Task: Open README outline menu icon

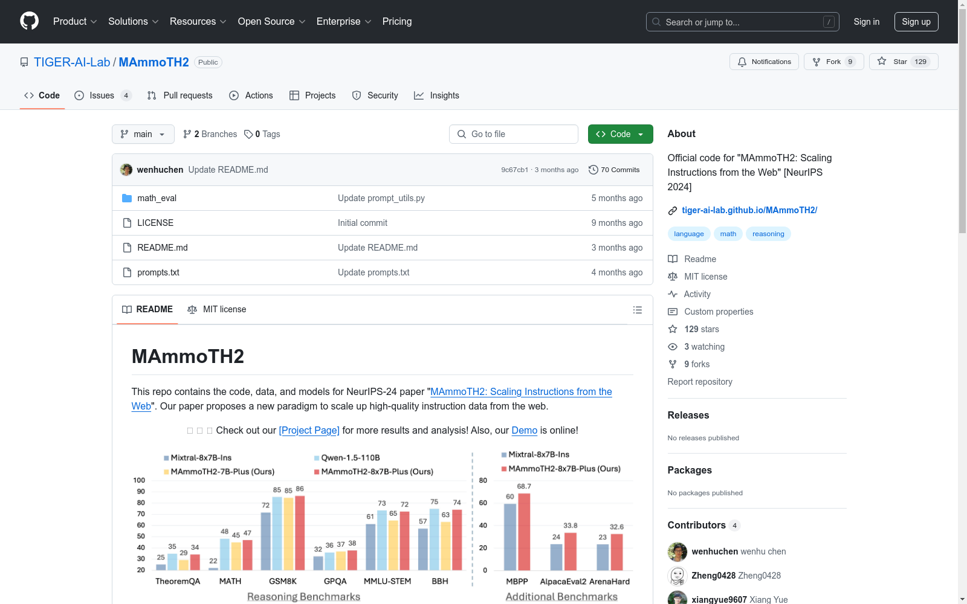Action: 637,310
